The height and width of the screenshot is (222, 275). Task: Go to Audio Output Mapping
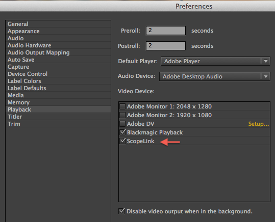[x=58, y=52]
